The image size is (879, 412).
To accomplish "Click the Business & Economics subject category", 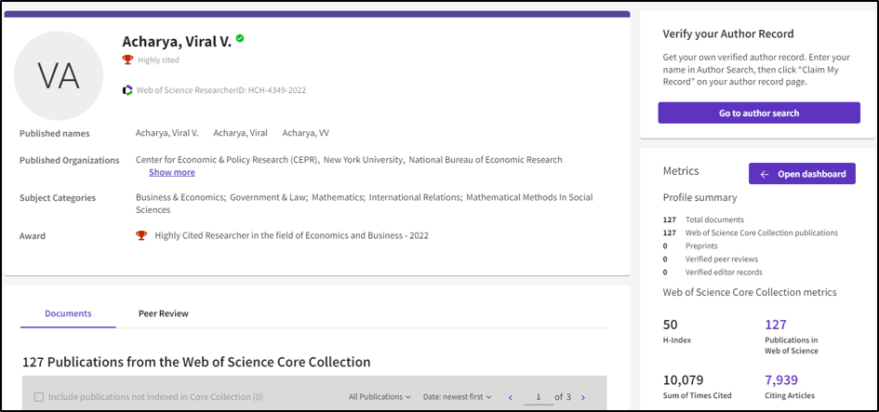I will [x=180, y=197].
